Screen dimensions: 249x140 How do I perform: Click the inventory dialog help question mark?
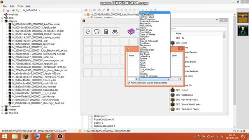coord(217,20)
